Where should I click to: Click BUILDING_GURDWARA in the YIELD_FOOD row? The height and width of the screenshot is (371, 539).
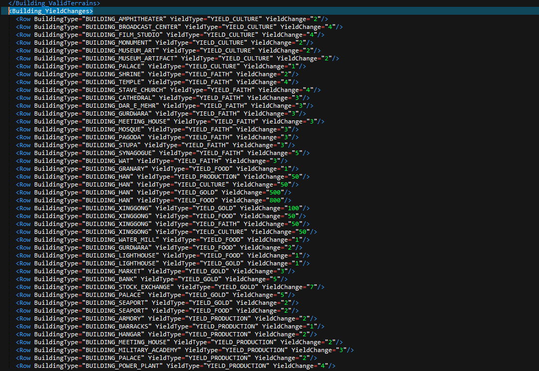pos(117,248)
